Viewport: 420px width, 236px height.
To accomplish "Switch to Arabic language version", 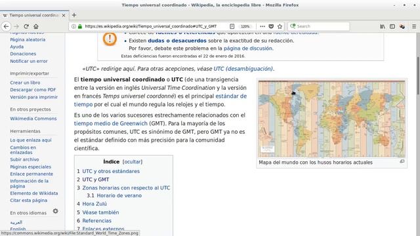I will tap(16, 222).
